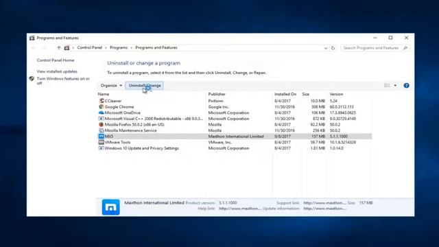Open the Support link URL in details pane
The height and width of the screenshot is (247, 439).
click(324, 203)
